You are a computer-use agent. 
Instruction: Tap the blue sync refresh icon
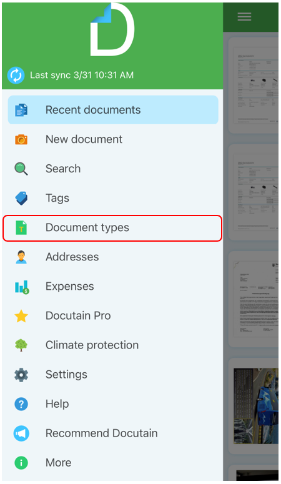[16, 75]
